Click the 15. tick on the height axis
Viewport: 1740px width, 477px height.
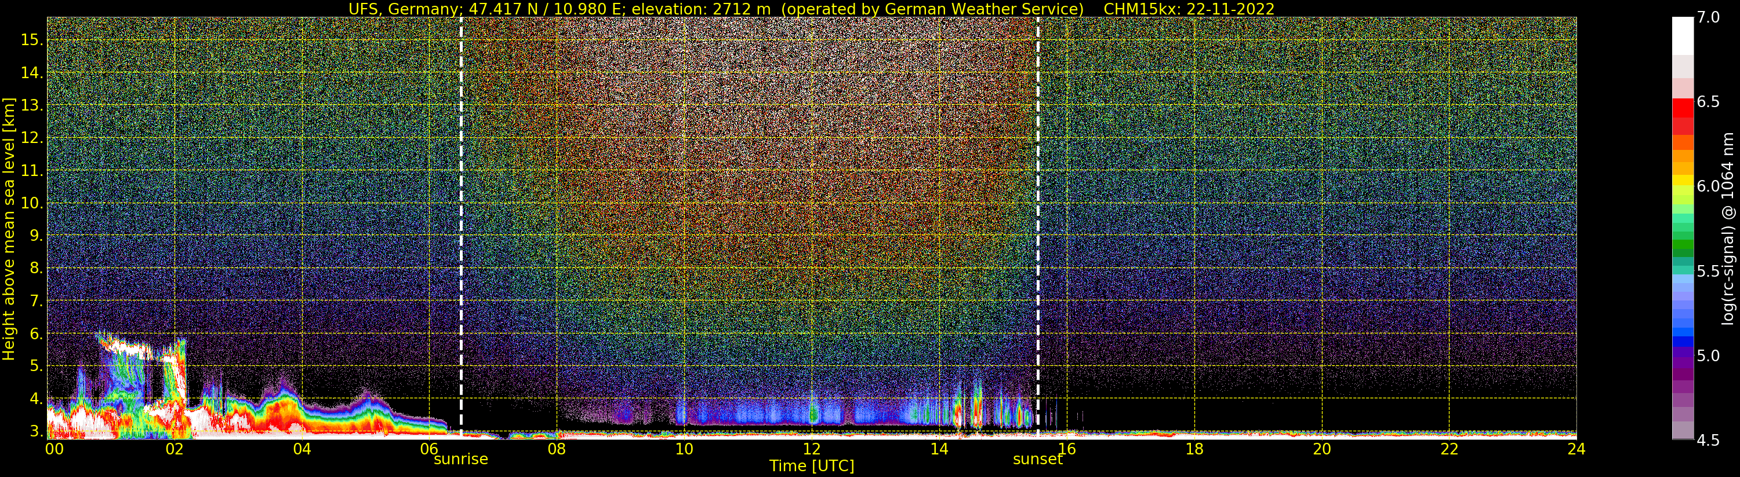click(x=32, y=40)
